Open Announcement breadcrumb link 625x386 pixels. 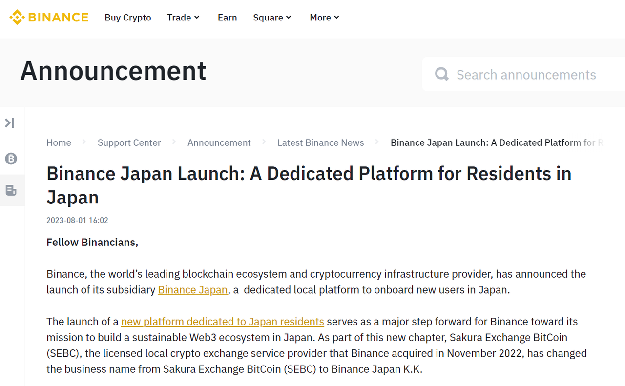pos(219,142)
